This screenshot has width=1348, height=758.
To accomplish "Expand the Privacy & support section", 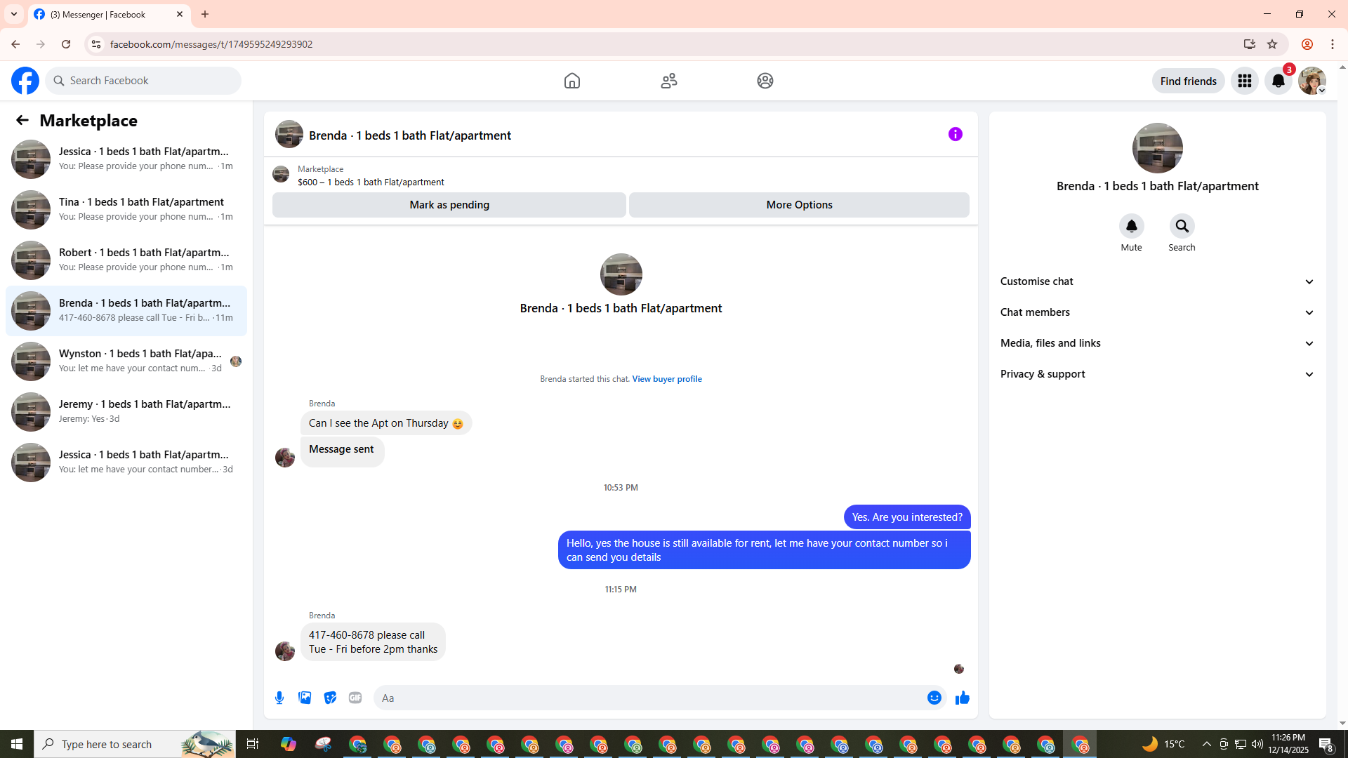I will click(1157, 374).
